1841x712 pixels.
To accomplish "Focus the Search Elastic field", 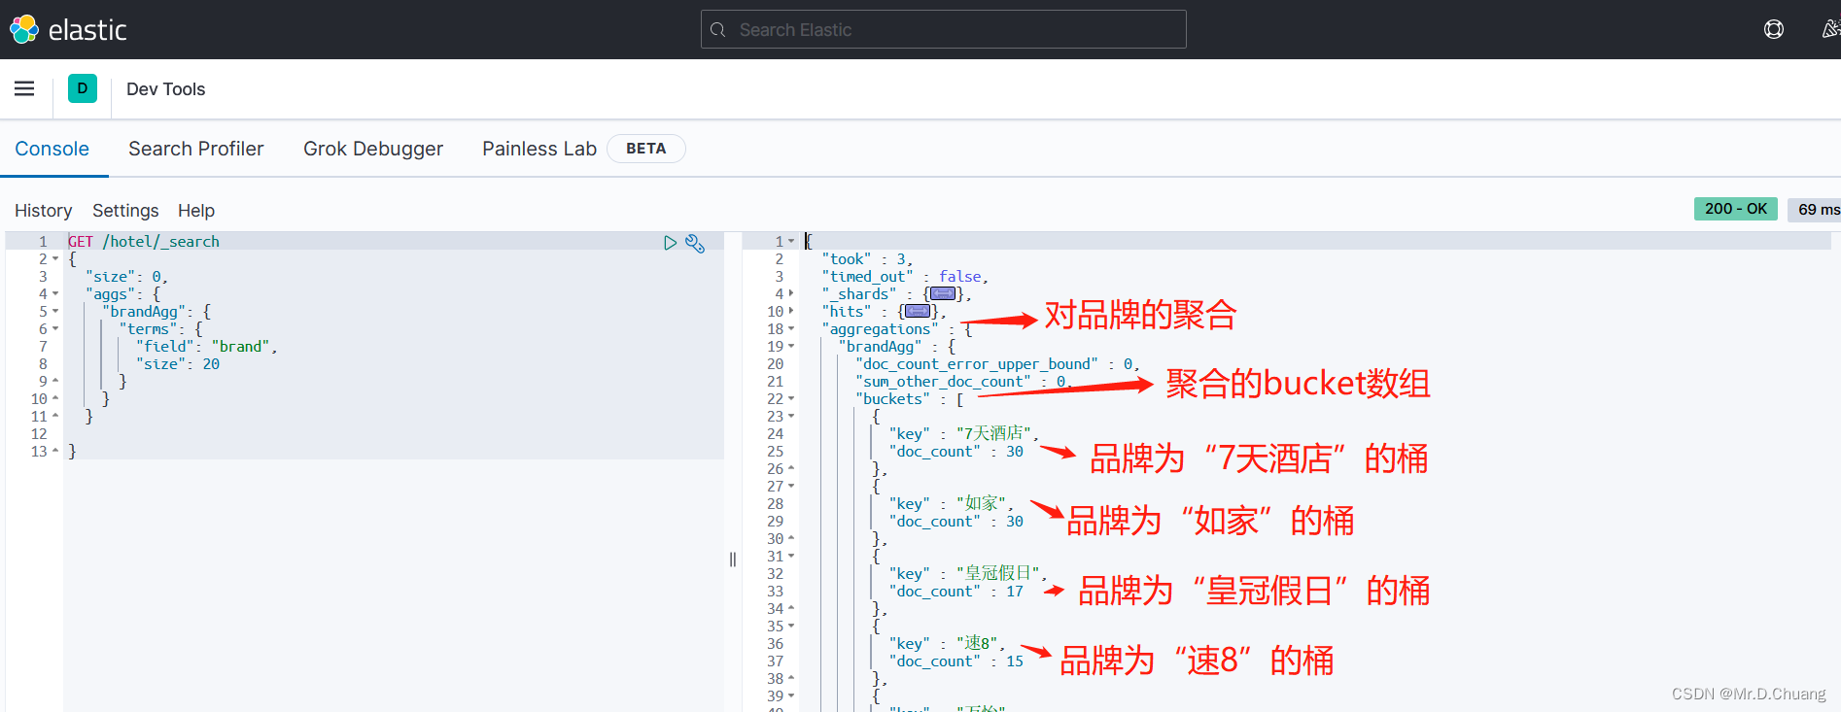I will click(x=943, y=29).
